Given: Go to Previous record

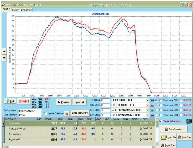Looking at the screenshot, I should tap(64, 102).
